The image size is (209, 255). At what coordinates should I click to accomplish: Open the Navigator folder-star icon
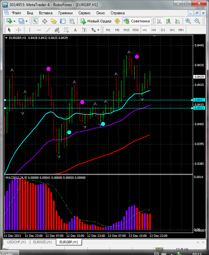[x=54, y=21]
